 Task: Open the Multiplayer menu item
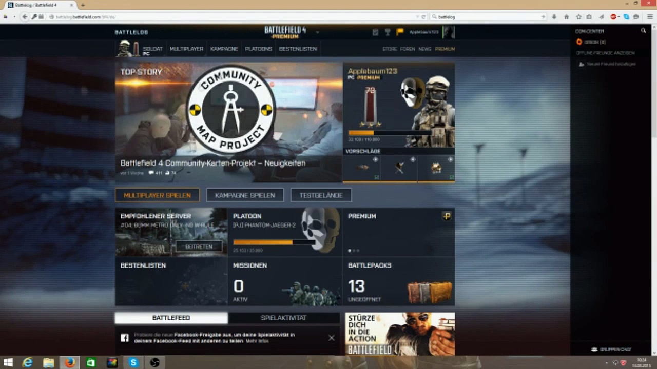pyautogui.click(x=186, y=49)
